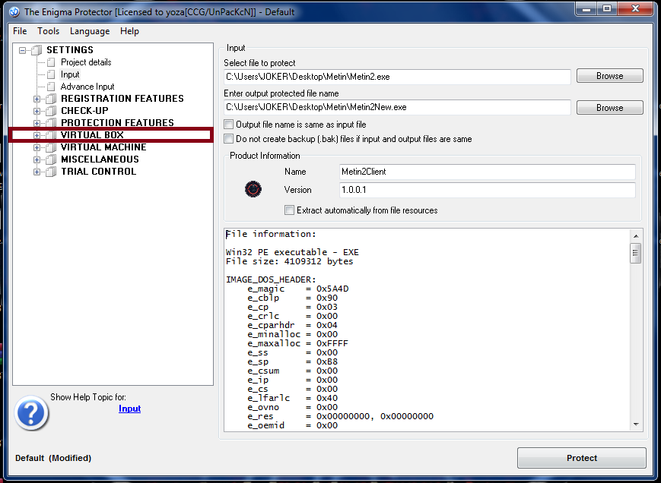Click the Project details page icon
Viewport: 661px width, 483px height.
pyautogui.click(x=51, y=63)
